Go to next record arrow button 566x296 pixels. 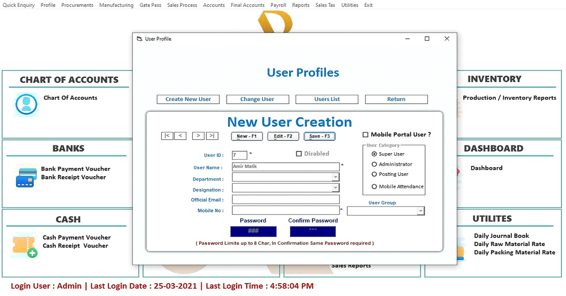click(x=198, y=136)
